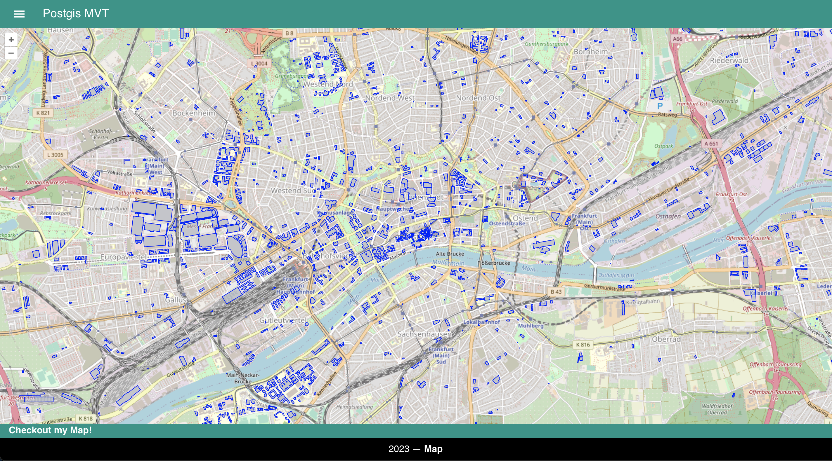Zoom out with the minus button

coord(11,53)
